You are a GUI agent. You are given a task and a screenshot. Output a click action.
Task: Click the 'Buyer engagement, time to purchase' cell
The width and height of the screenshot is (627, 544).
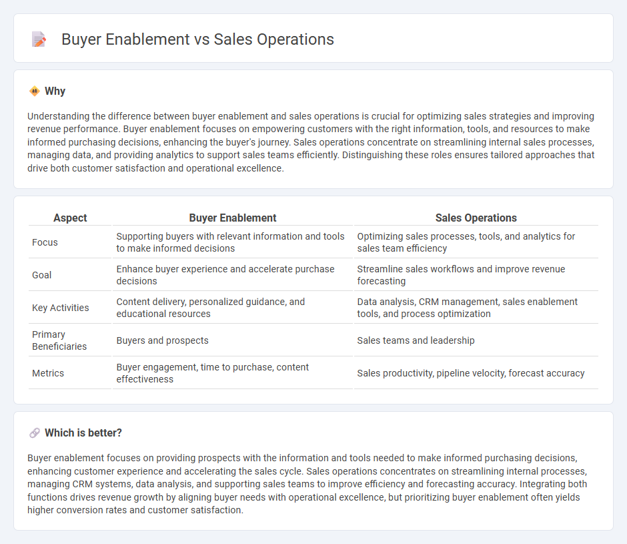coord(232,373)
